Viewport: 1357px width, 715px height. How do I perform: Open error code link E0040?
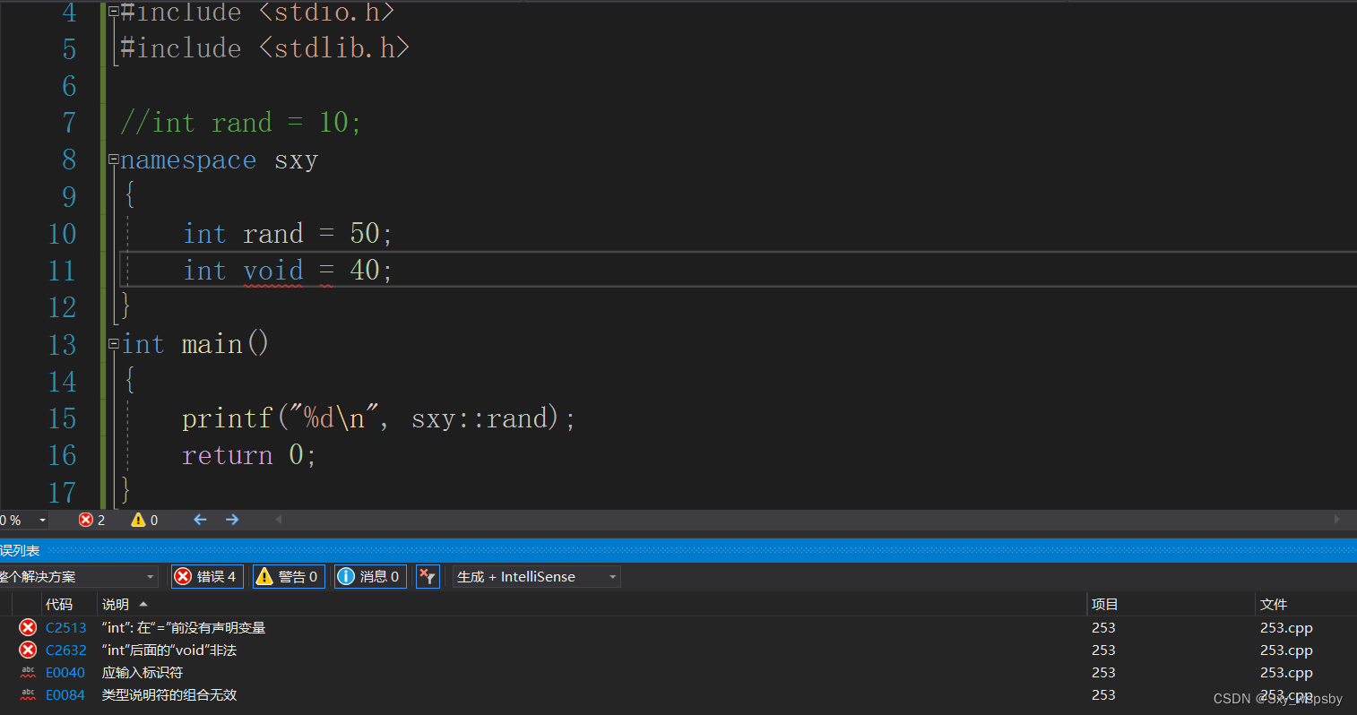65,673
